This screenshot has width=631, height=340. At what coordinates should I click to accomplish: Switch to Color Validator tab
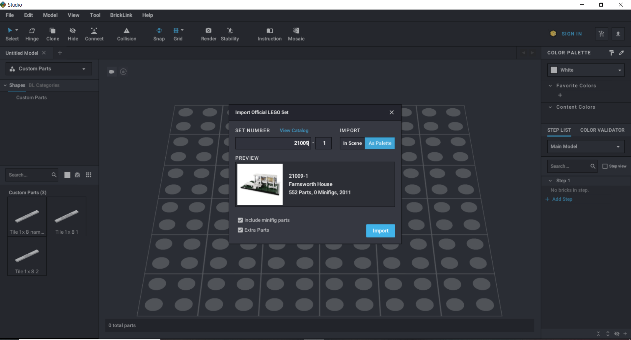602,130
